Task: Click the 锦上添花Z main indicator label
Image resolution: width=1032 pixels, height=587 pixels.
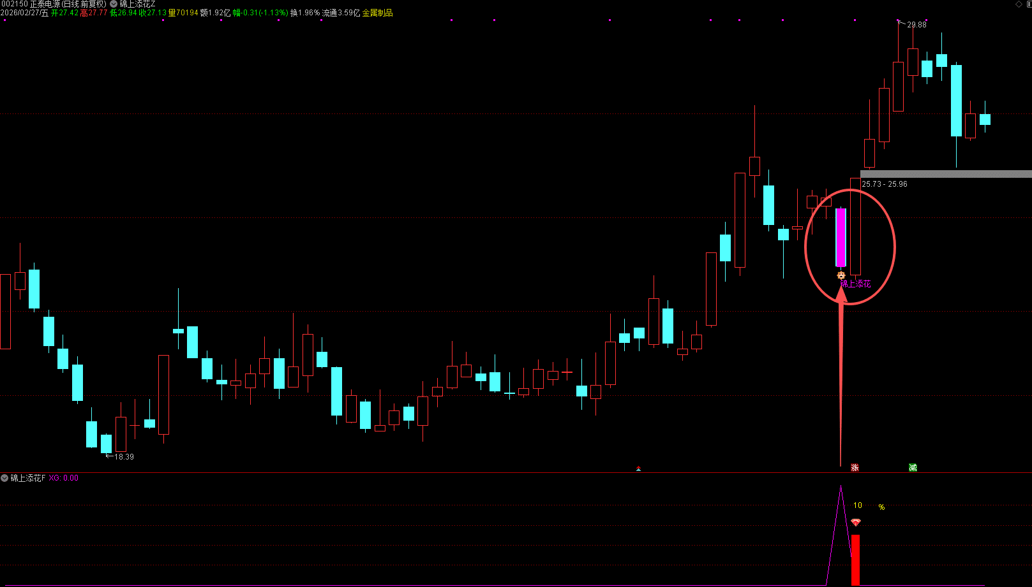Action: [138, 4]
